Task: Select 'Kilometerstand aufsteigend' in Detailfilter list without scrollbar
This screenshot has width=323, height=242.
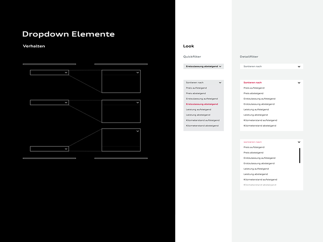Action: pos(260,120)
